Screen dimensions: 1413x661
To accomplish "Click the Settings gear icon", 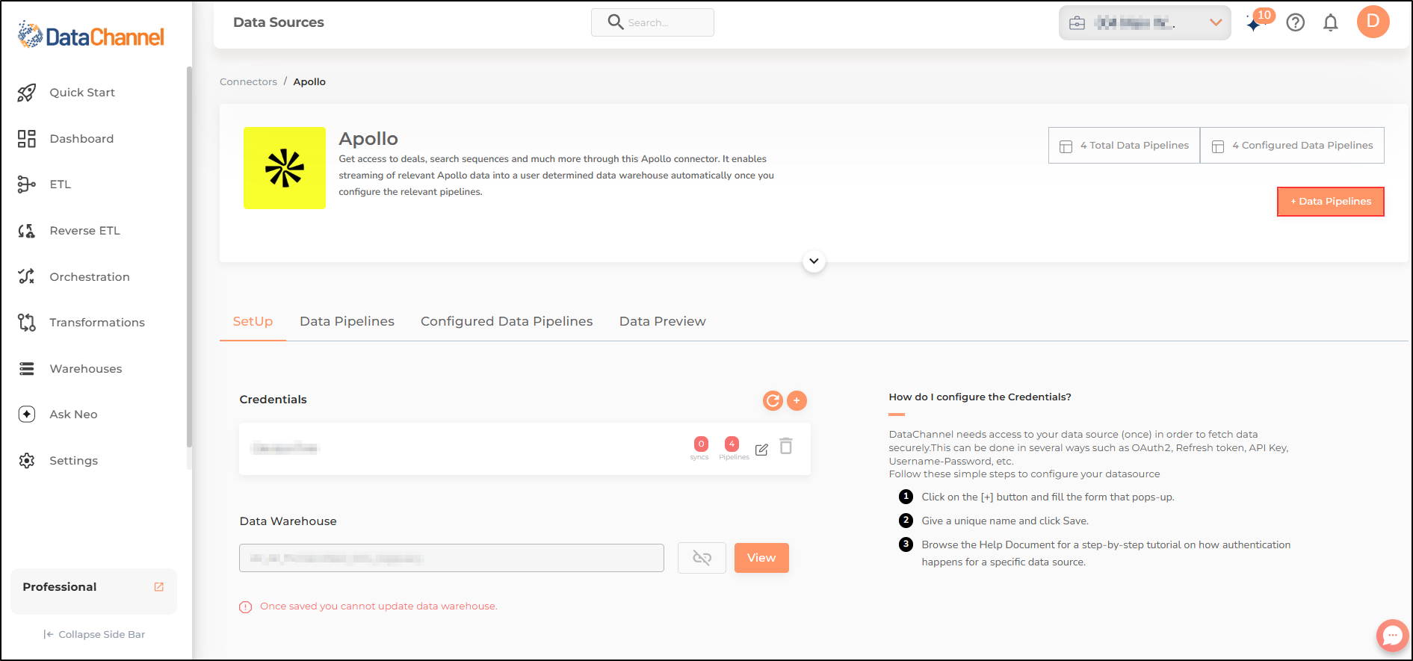I will click(x=27, y=461).
